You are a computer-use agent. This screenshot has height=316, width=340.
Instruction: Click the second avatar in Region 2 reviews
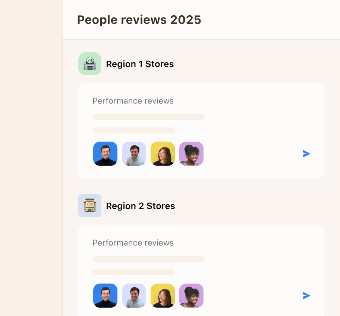[134, 296]
